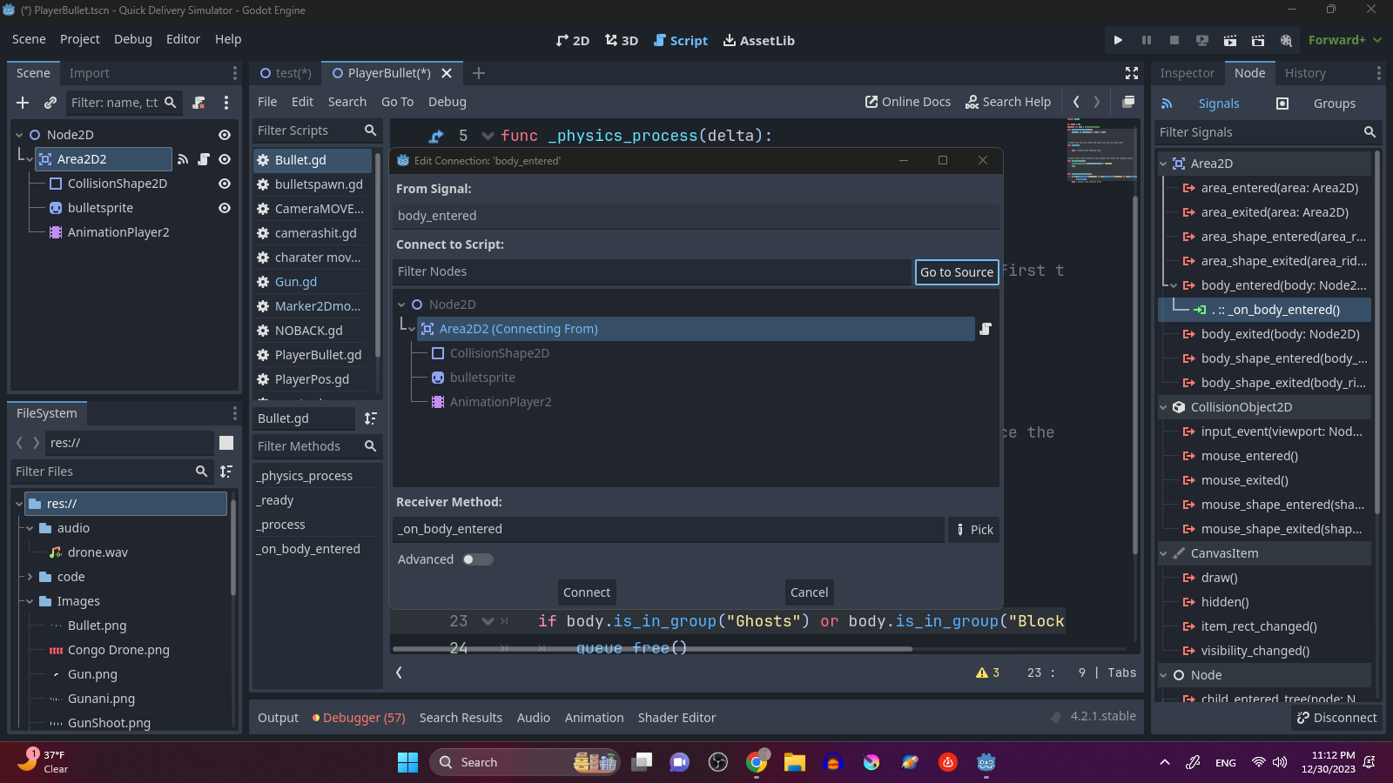Click the Filter Signals search field
This screenshot has width=1393, height=783.
1267,132
